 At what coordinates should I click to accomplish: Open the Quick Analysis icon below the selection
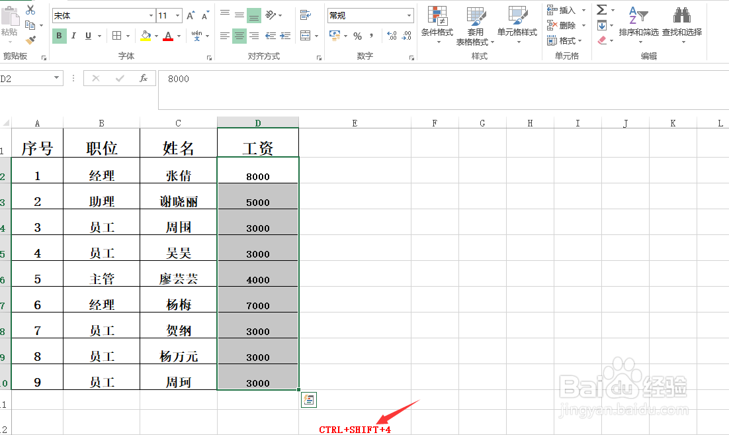tap(309, 400)
